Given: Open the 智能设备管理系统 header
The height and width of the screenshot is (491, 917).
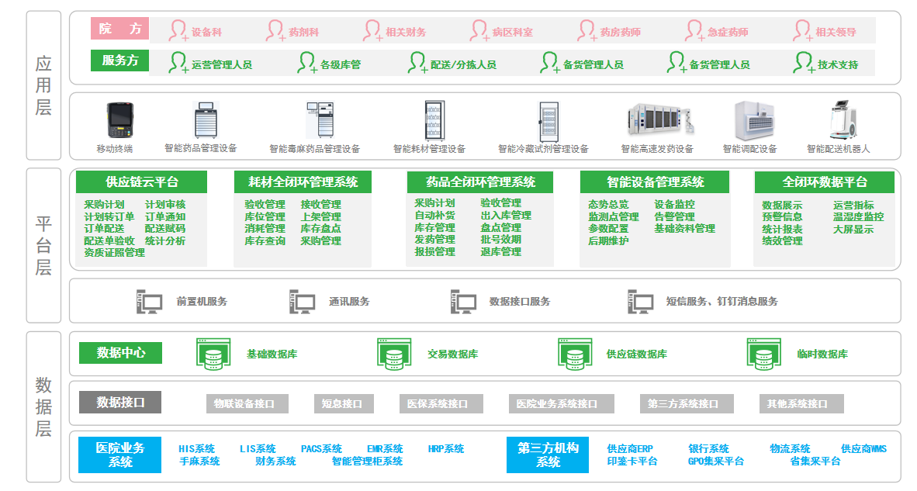Looking at the screenshot, I should 655,182.
